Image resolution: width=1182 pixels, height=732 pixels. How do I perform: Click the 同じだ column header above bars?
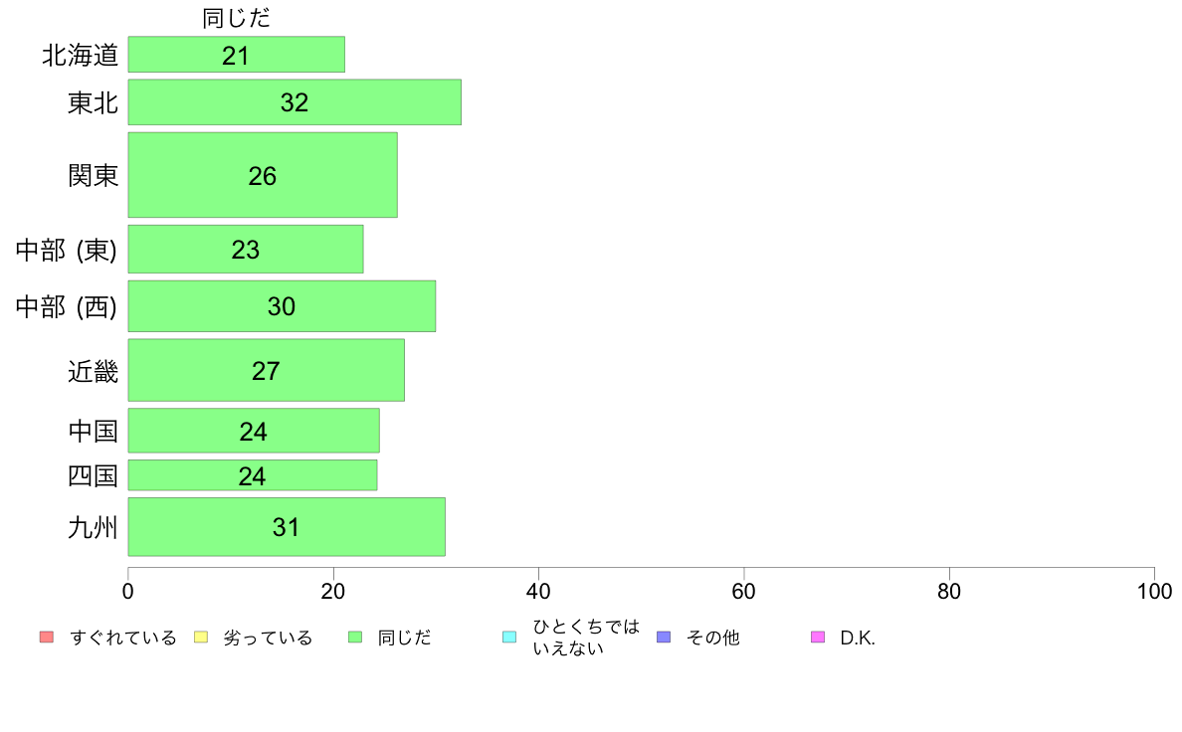[236, 17]
